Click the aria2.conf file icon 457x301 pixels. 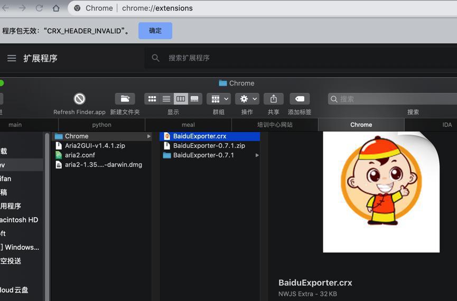coord(59,155)
